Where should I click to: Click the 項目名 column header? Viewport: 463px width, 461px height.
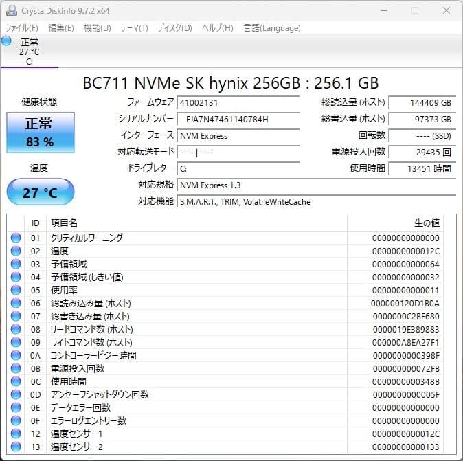coord(196,223)
